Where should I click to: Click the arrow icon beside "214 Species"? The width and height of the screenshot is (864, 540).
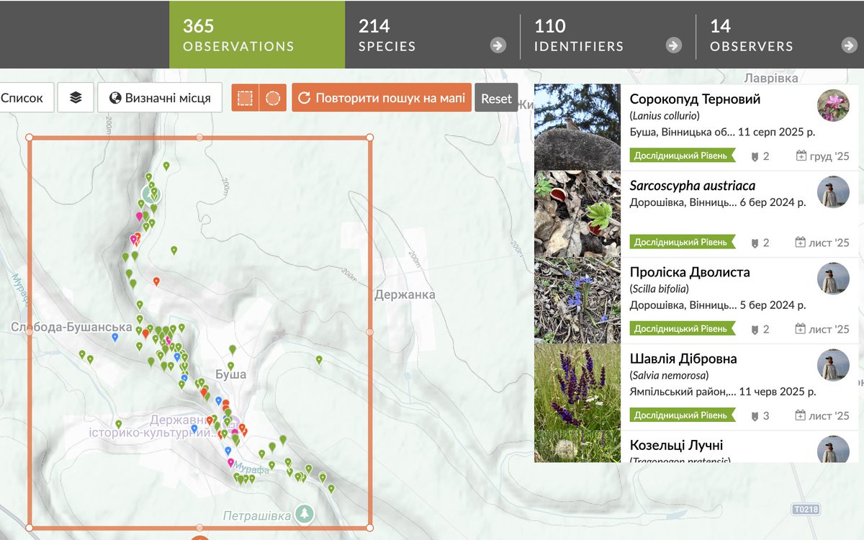point(496,45)
